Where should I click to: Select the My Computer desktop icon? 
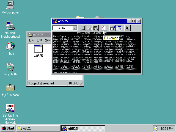click(x=10, y=7)
